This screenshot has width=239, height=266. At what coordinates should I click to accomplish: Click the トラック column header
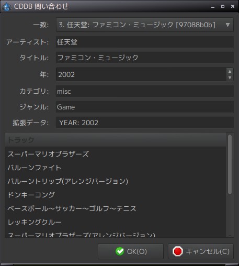[x=116, y=140]
